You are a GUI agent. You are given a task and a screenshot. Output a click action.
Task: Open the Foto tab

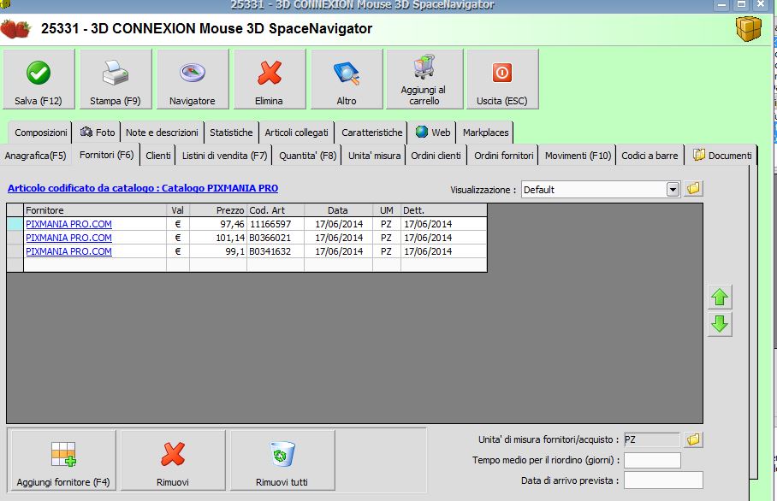click(98, 133)
